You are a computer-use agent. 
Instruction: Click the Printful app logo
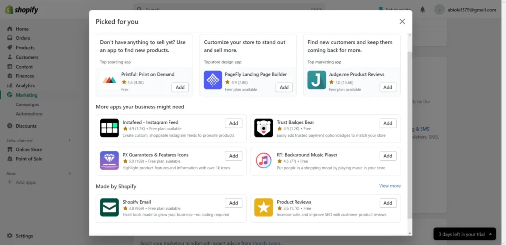pyautogui.click(x=109, y=80)
